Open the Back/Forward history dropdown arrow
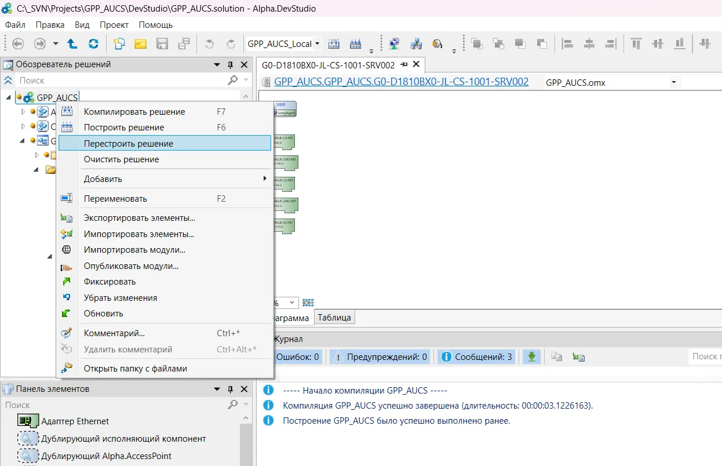 (56, 43)
